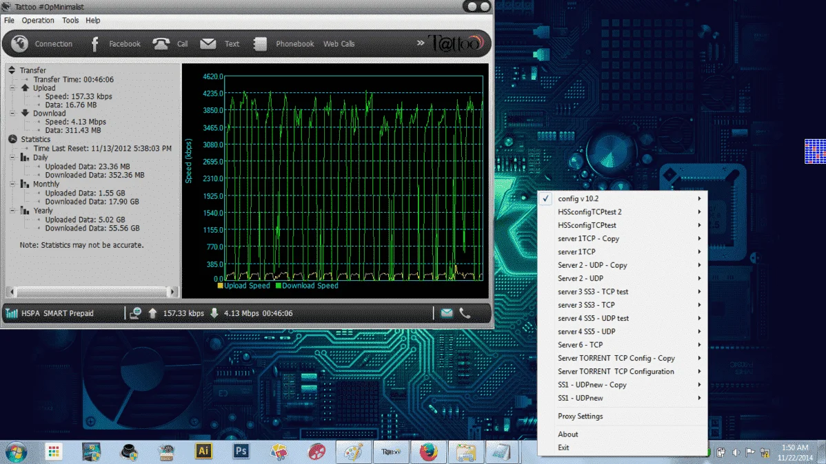Open the File menu
This screenshot has height=464, width=826.
pyautogui.click(x=10, y=21)
